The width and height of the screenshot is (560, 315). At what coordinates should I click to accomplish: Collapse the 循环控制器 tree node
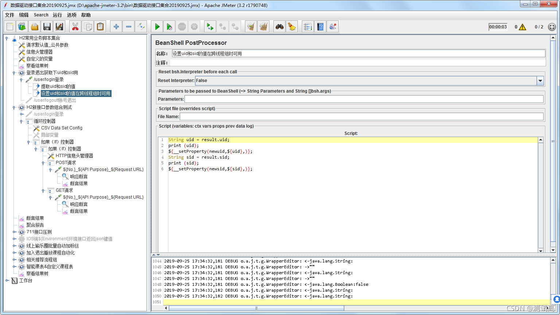pos(22,121)
